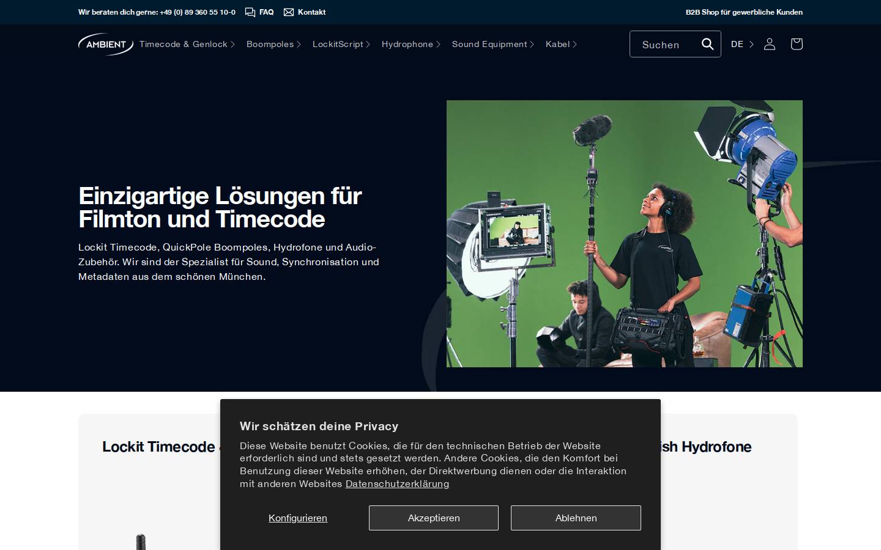
Task: Click the Ambient logo
Action: 106,44
